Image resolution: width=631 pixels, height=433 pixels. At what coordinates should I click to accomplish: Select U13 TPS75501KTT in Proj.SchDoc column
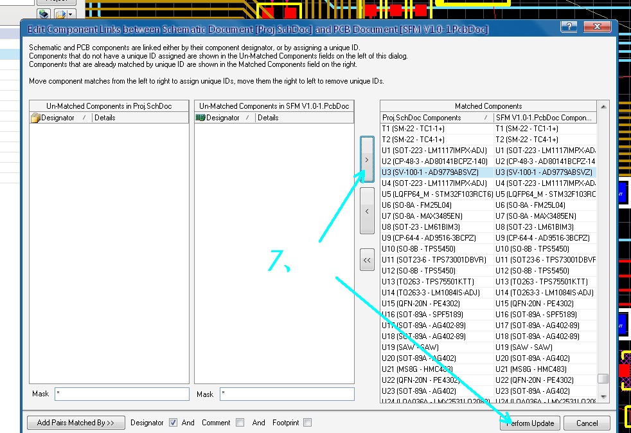tap(437, 282)
